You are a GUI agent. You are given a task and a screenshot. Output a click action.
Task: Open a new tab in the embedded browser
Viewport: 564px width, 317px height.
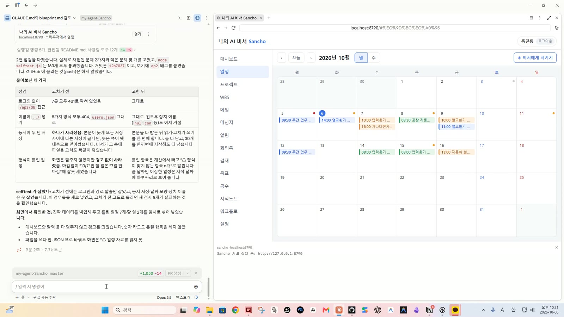(269, 18)
